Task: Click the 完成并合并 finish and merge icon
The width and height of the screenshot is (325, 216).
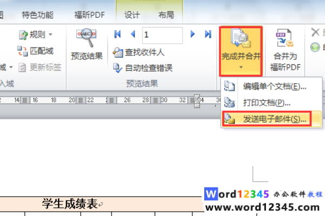Action: coord(240,38)
